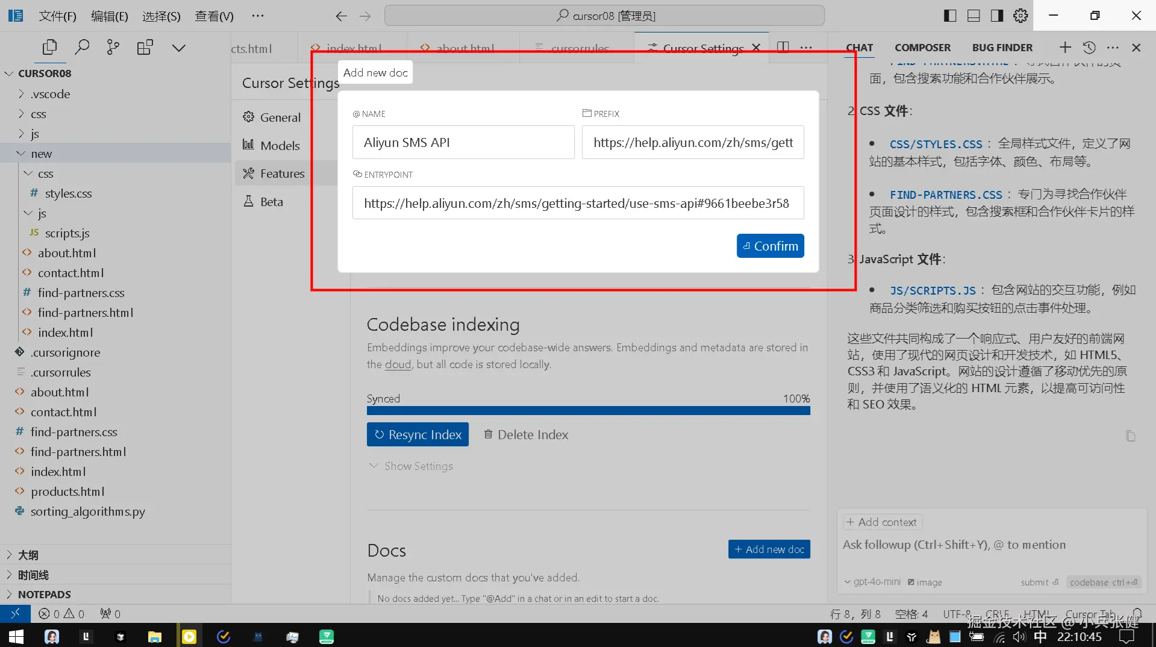The image size is (1156, 647).
Task: Open the Windows Start menu
Action: coord(16,636)
